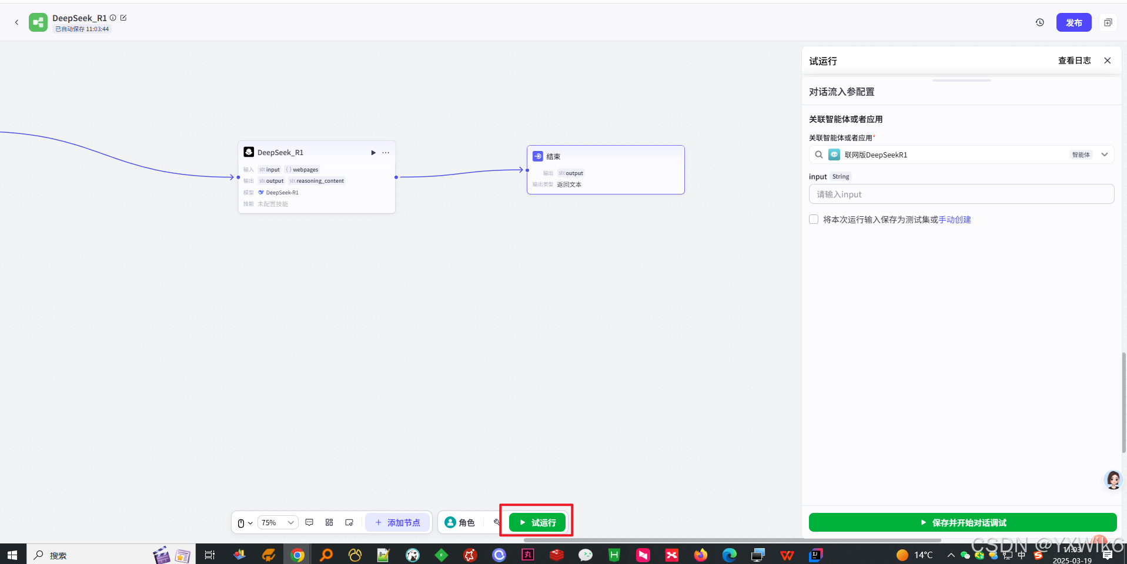Open the DeepSeek_R1 workflow app icon
Screen dimensions: 1127x564
pos(38,22)
